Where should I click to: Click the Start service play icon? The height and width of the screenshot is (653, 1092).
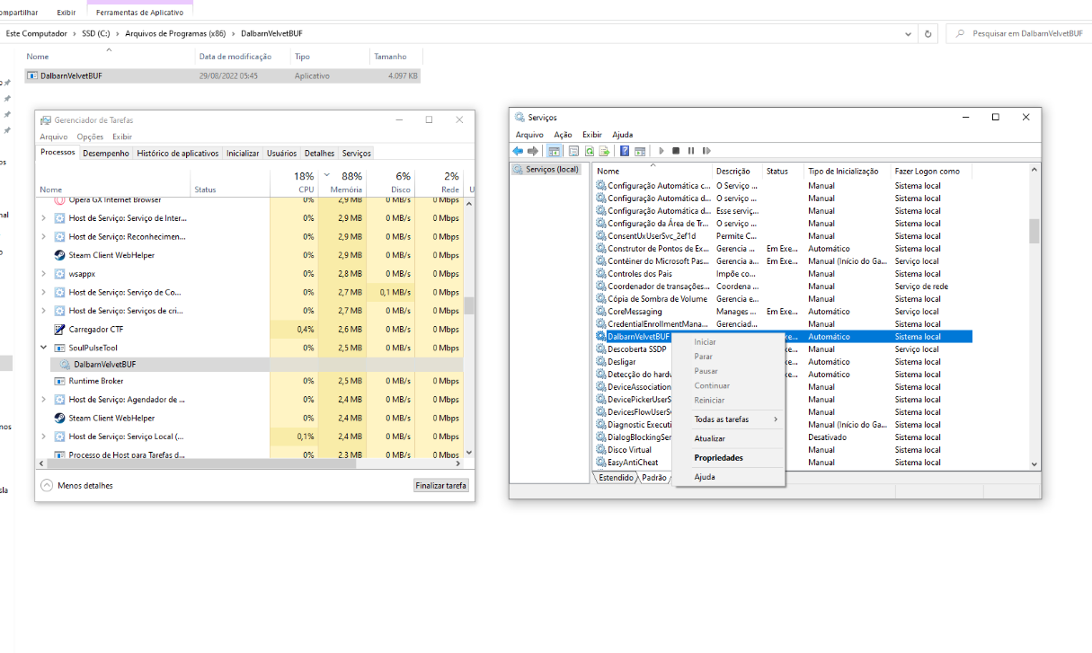[x=661, y=151]
